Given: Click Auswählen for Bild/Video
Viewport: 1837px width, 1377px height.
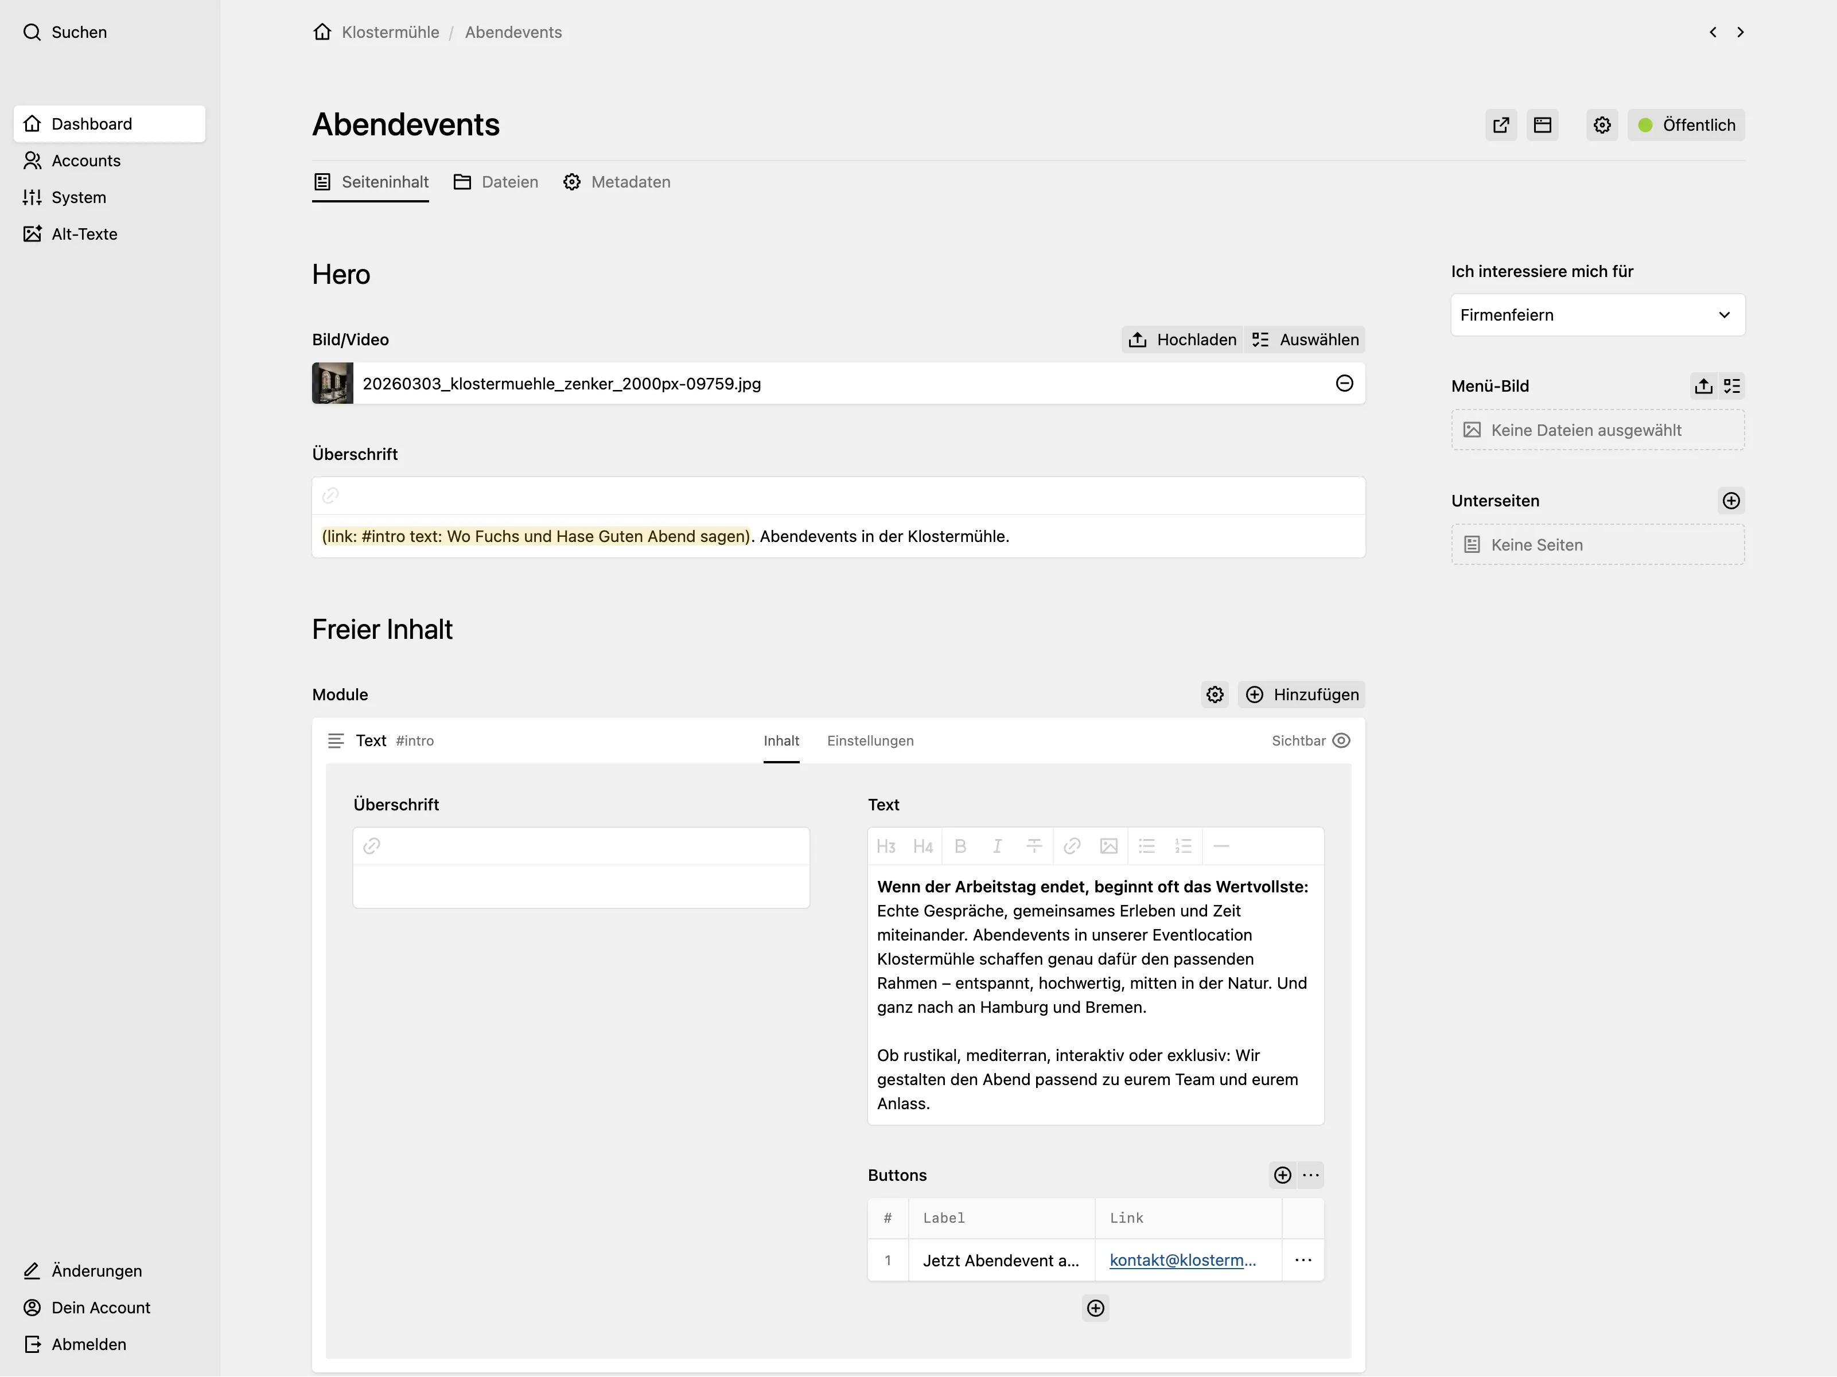Looking at the screenshot, I should (1305, 340).
